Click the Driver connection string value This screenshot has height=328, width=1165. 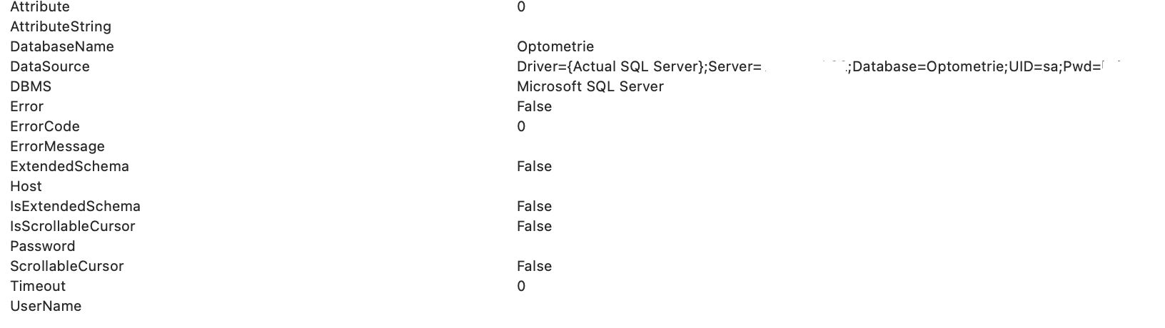pyautogui.click(x=818, y=67)
